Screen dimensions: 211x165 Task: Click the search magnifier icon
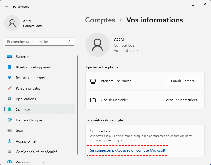point(70,42)
